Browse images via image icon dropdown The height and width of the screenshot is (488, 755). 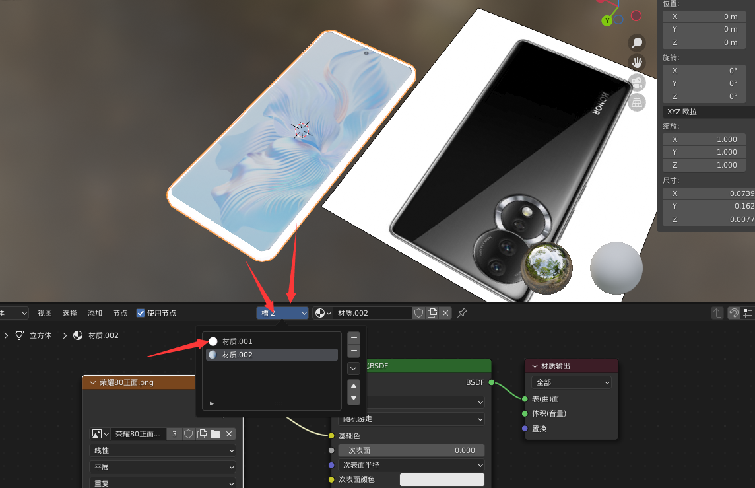pyautogui.click(x=100, y=434)
